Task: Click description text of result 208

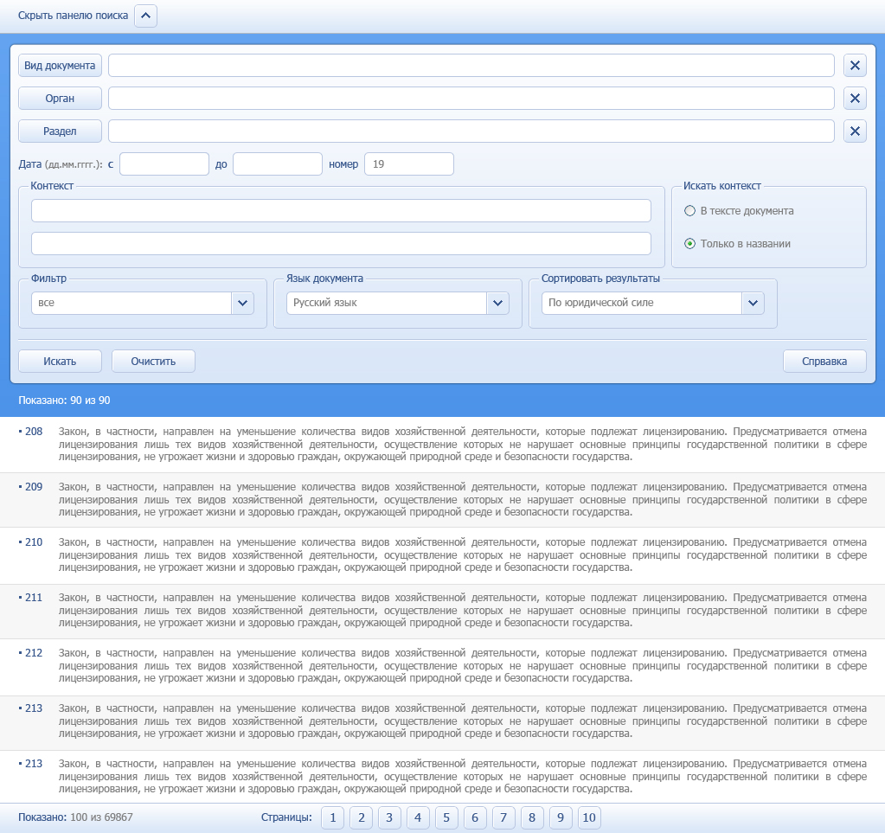Action: pyautogui.click(x=463, y=444)
